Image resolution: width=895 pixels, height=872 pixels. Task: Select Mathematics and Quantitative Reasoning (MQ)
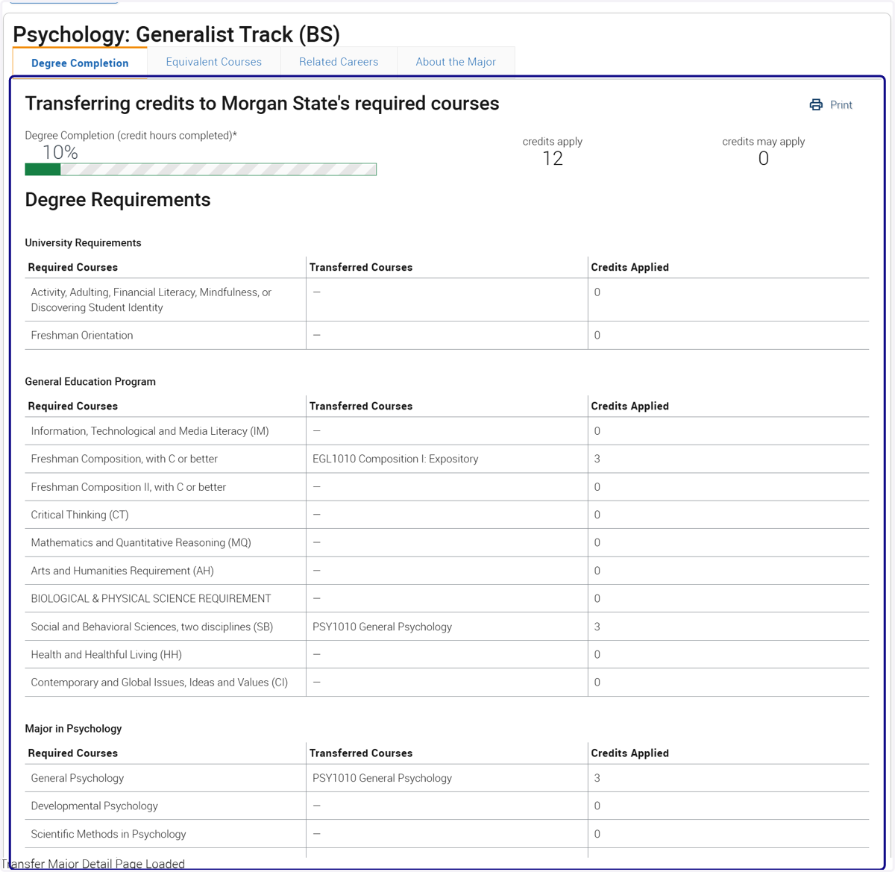[x=141, y=543]
